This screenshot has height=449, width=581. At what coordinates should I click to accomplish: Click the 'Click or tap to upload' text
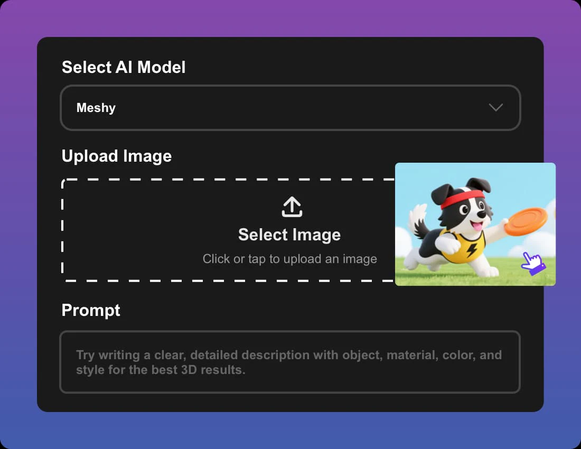pos(289,259)
